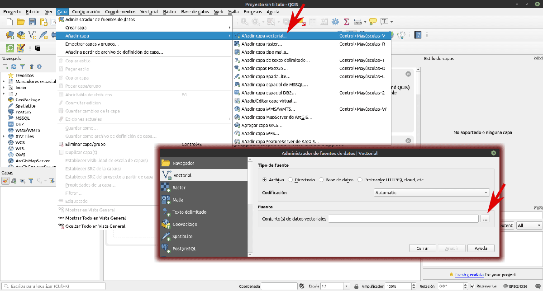Click the Conjunto(s) de datos vectoriales field
The image size is (543, 291).
(403, 219)
